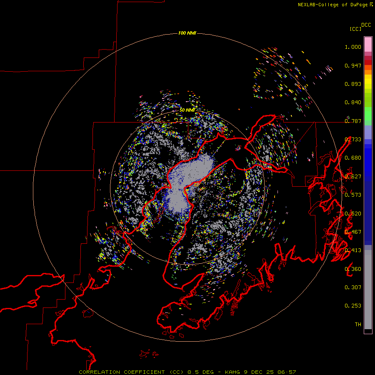The height and width of the screenshot is (375, 375).
Task: Click the 0.733 legend value
Action: point(353,140)
